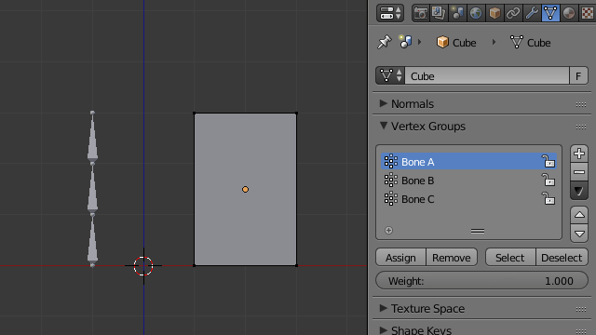Move vertex group down in list
The height and width of the screenshot is (335, 596).
point(579,234)
